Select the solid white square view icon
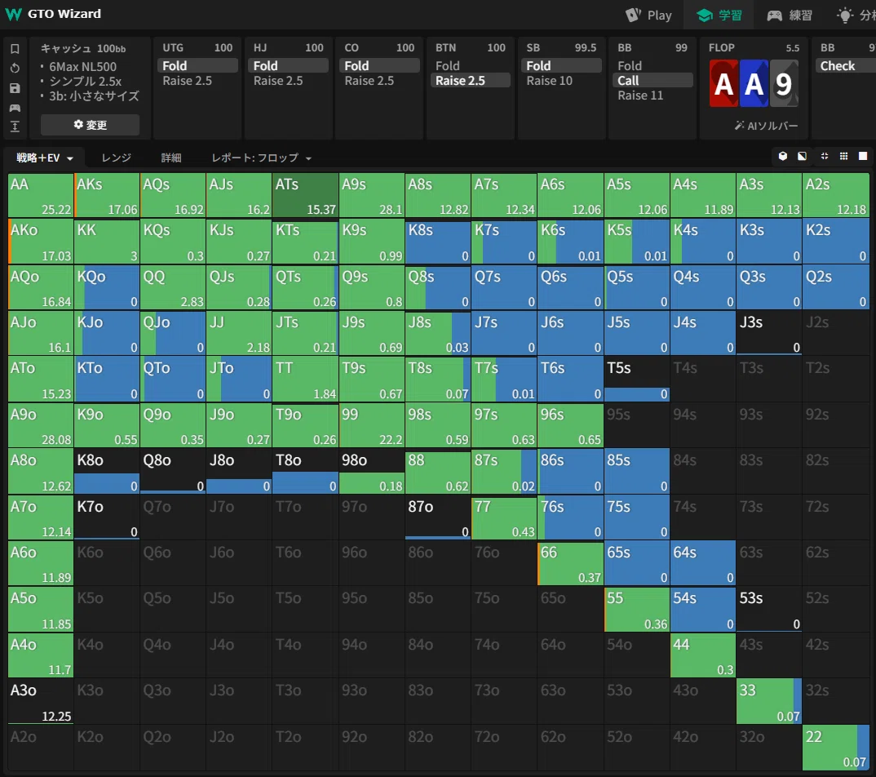This screenshot has width=876, height=777. (x=863, y=157)
